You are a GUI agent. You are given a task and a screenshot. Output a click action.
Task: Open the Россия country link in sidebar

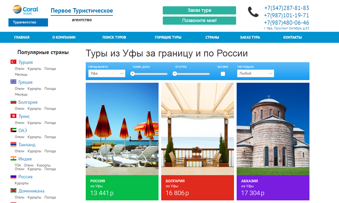[25, 177]
